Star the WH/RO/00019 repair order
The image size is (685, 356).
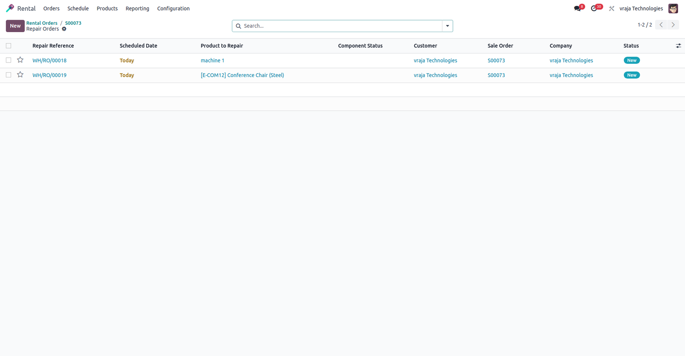[x=20, y=74]
